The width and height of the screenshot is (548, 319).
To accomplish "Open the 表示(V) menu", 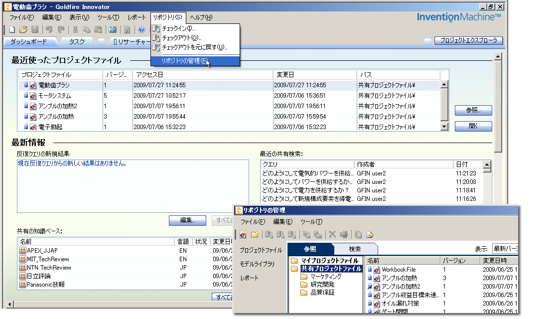I will tap(79, 17).
